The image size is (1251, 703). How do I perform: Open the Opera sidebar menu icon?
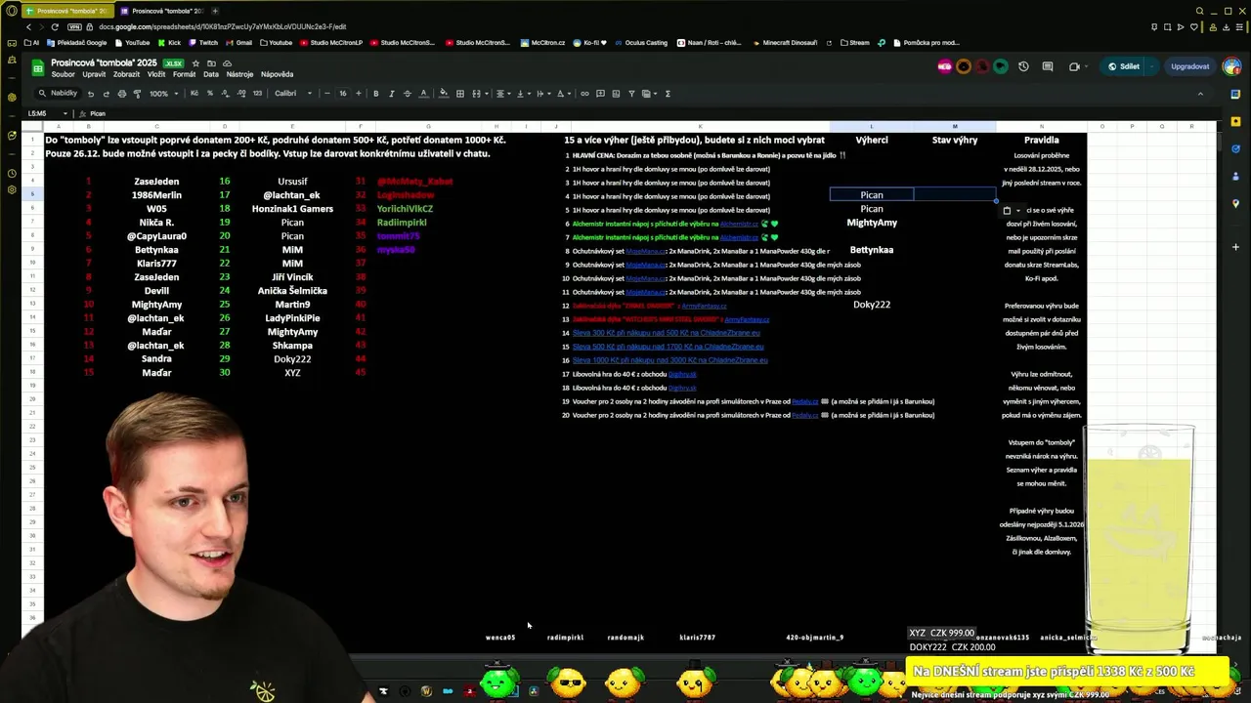pyautogui.click(x=12, y=11)
